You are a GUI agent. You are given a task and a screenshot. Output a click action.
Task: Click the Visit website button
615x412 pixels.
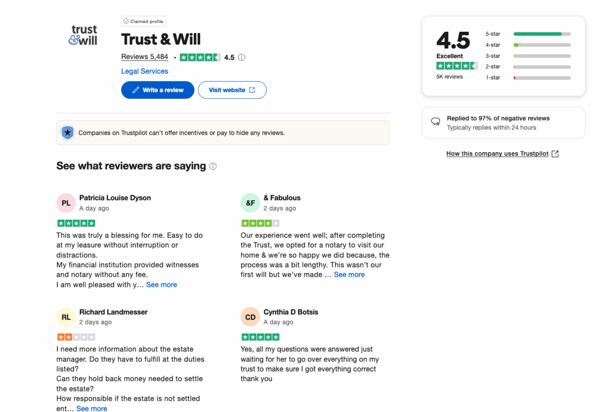[232, 90]
